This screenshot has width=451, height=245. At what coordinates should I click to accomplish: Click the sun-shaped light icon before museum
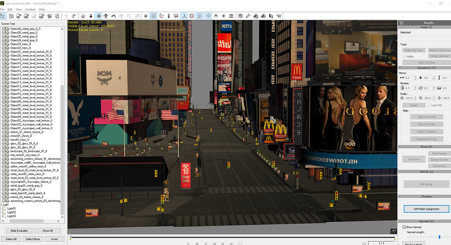point(224,16)
